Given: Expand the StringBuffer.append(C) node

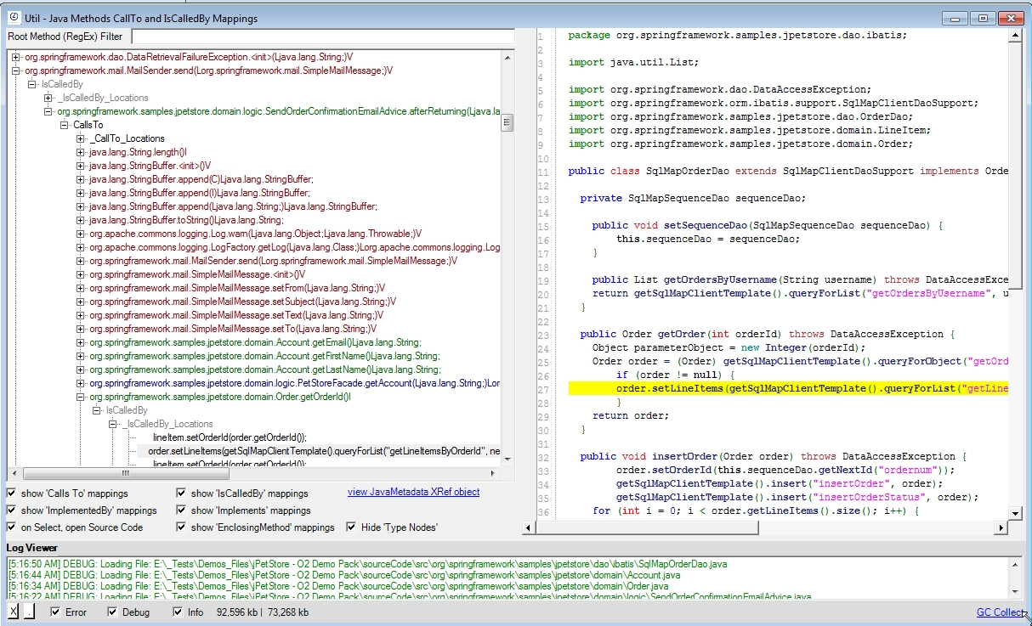Looking at the screenshot, I should point(80,179).
